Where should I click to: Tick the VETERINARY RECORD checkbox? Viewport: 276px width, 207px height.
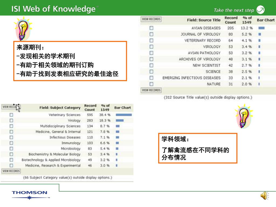(151, 40)
